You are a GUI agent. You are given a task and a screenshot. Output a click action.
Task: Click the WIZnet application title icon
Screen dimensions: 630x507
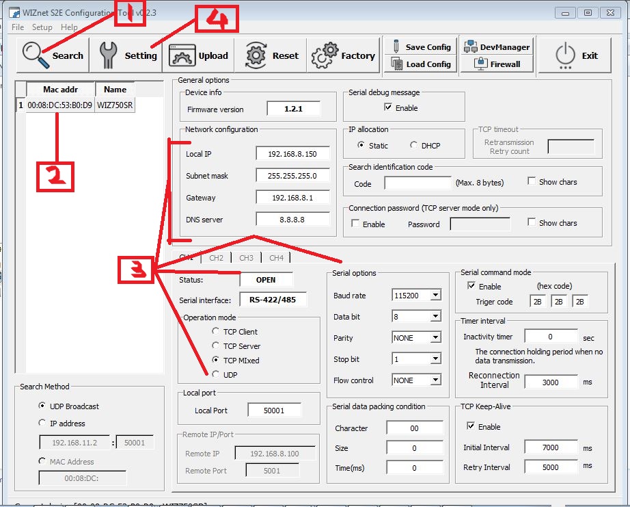point(14,13)
